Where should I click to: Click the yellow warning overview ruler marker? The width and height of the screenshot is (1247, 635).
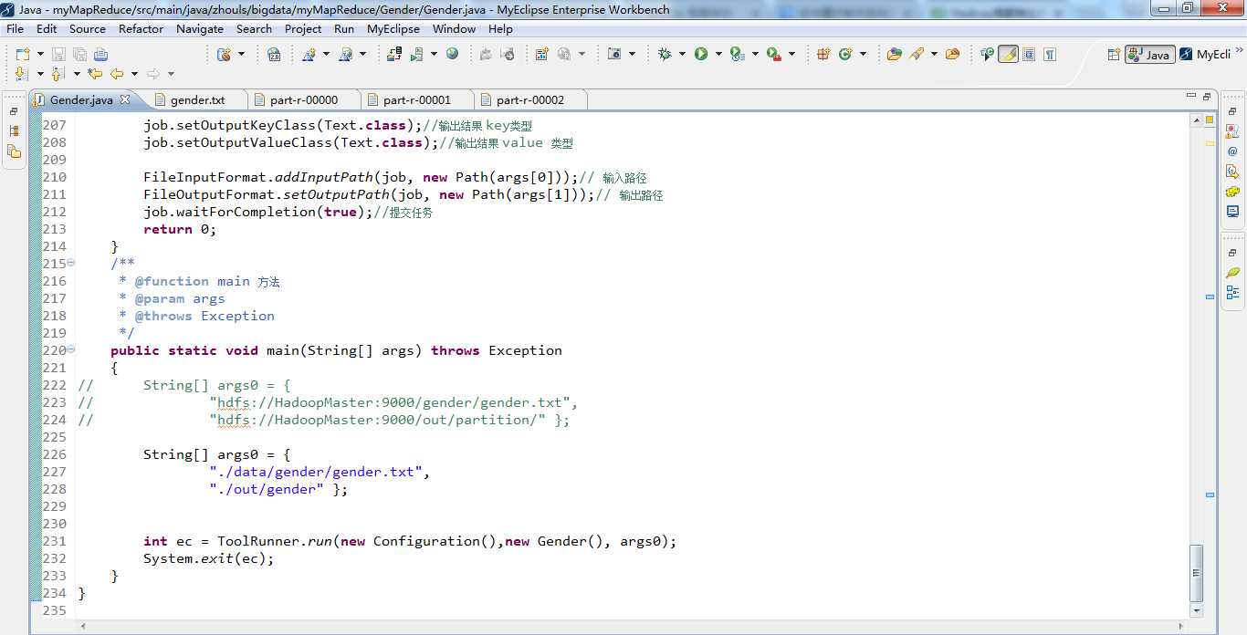[x=1210, y=143]
